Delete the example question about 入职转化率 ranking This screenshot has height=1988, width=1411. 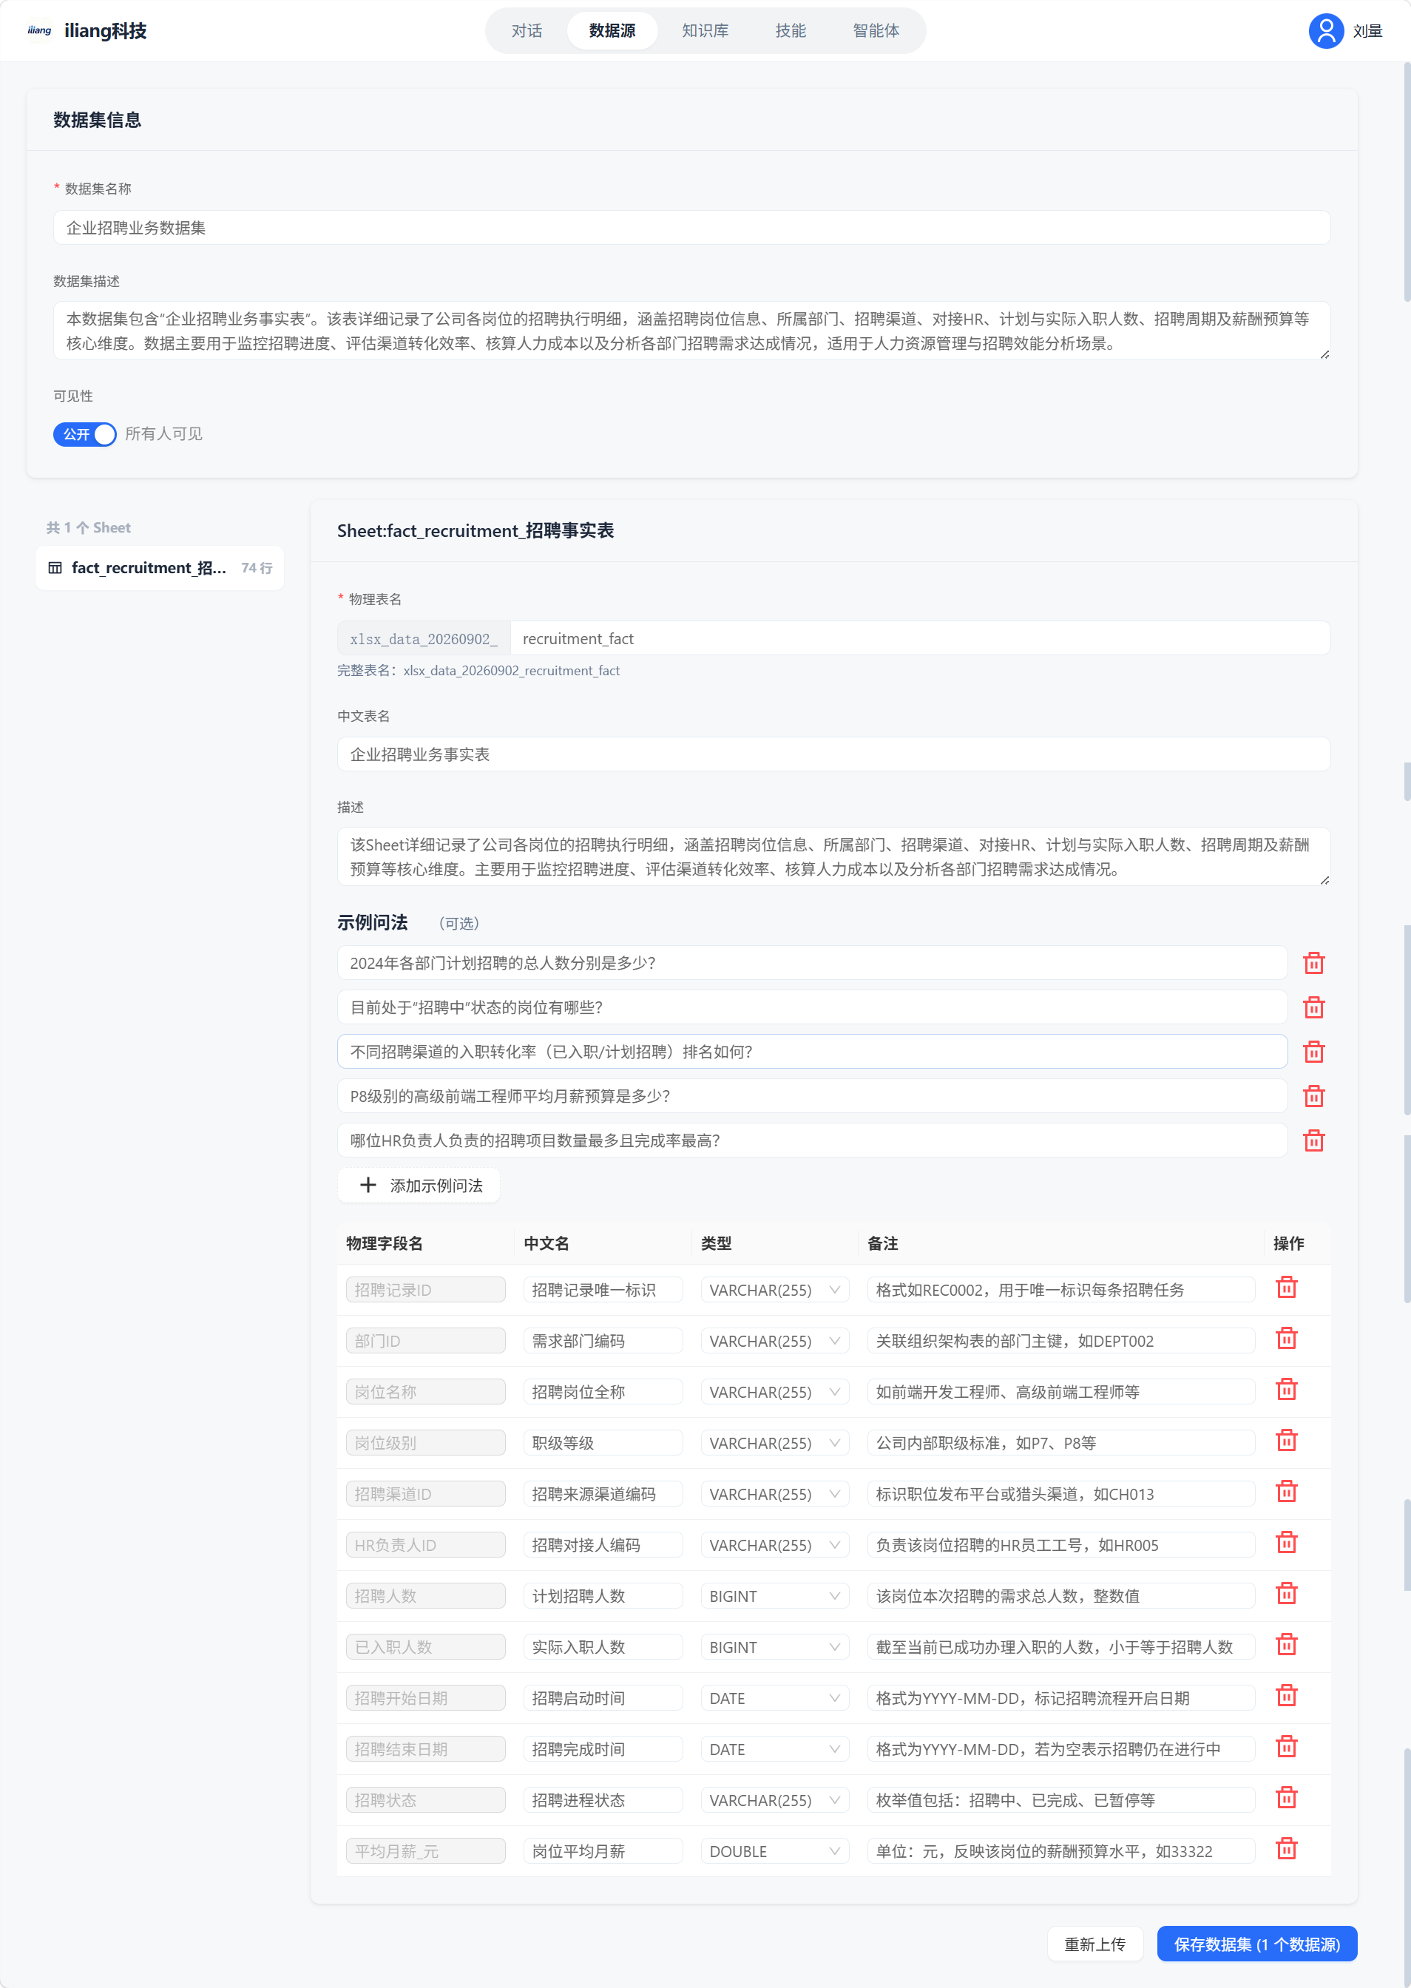1313,1052
